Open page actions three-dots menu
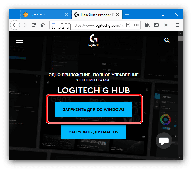Image resolution: width=192 pixels, height=169 pixels. coord(136,25)
